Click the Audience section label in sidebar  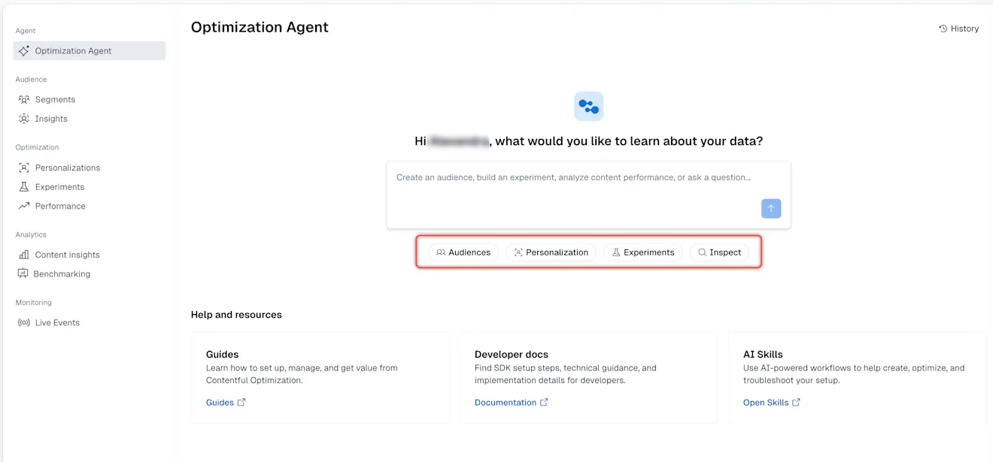pyautogui.click(x=31, y=80)
